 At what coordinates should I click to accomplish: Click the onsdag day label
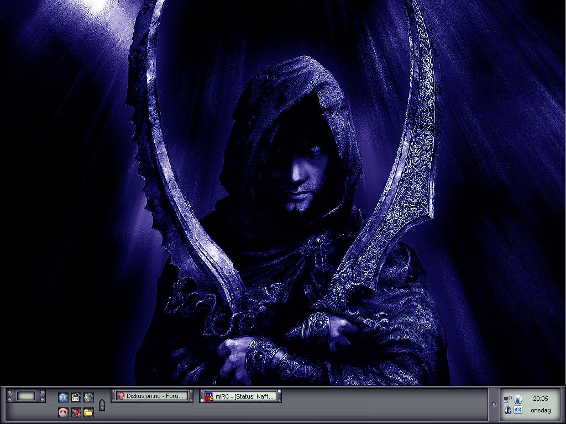[541, 410]
